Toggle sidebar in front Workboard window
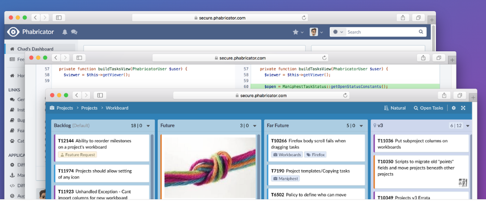Image resolution: width=486 pixels, height=213 pixels. coord(100,95)
